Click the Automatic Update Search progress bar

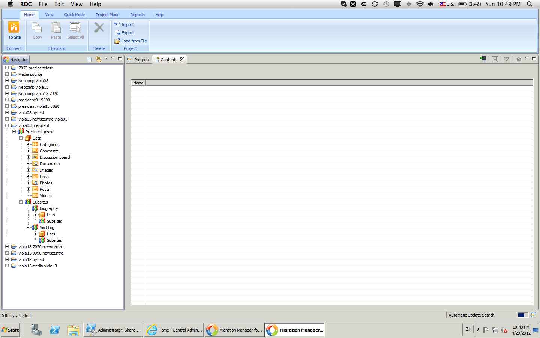523,315
